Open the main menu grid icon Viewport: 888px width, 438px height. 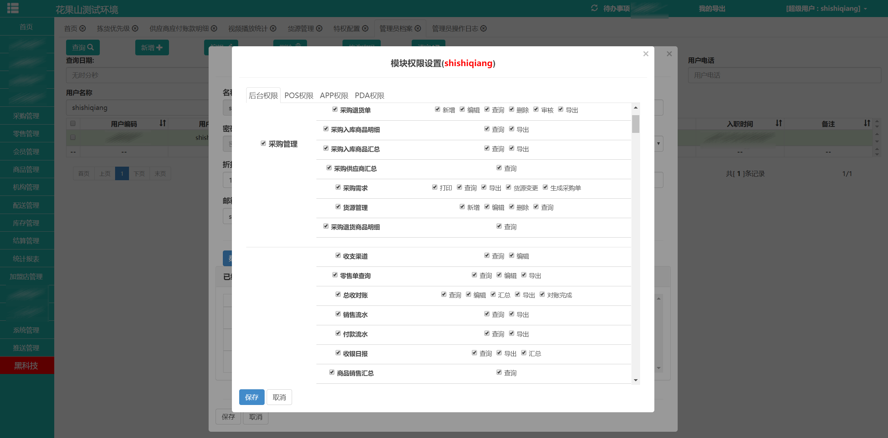pyautogui.click(x=13, y=8)
